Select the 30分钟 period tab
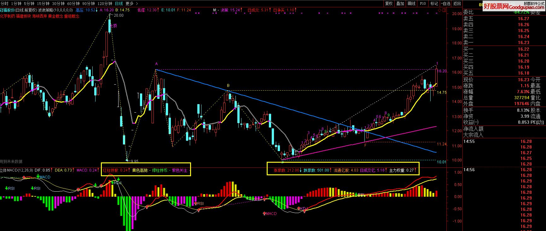The width and height of the screenshot is (546, 231). (x=58, y=3)
